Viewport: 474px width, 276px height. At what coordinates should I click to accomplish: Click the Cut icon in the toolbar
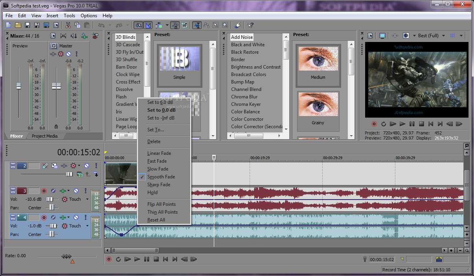(68, 25)
